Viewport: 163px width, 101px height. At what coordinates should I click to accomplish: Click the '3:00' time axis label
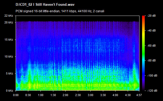coord(90,95)
